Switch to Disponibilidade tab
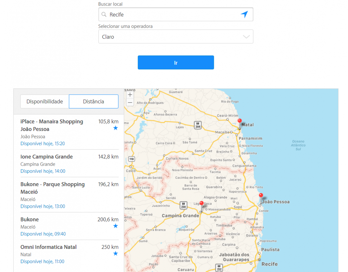 [x=45, y=102]
